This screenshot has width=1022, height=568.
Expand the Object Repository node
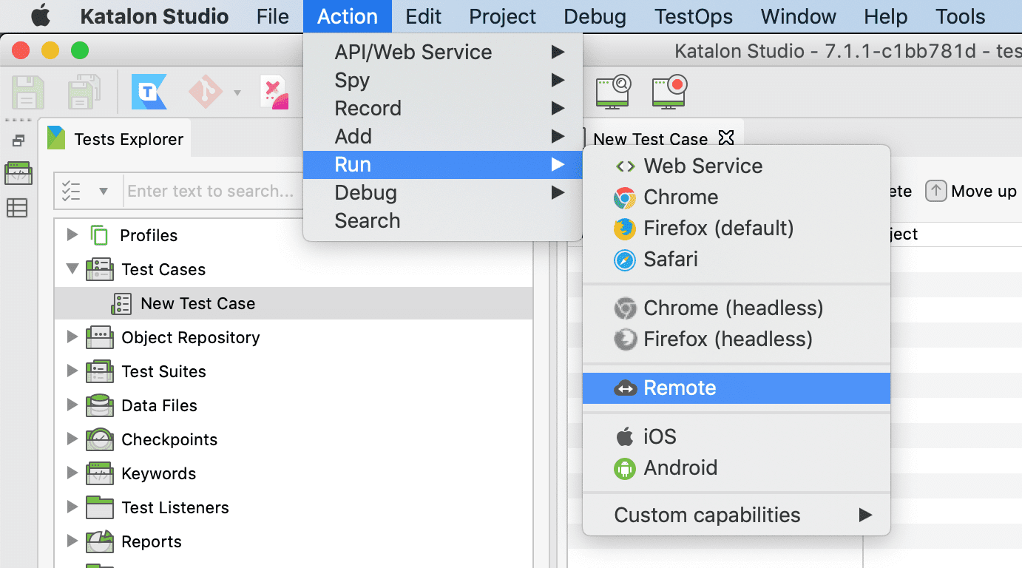(72, 337)
